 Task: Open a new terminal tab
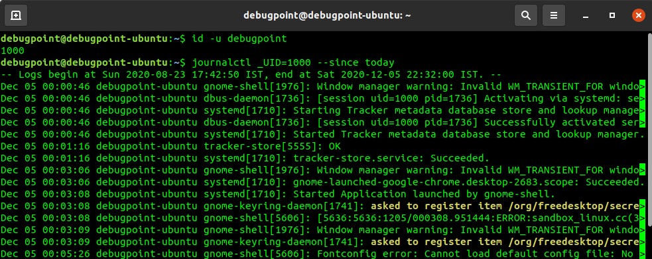[x=16, y=15]
